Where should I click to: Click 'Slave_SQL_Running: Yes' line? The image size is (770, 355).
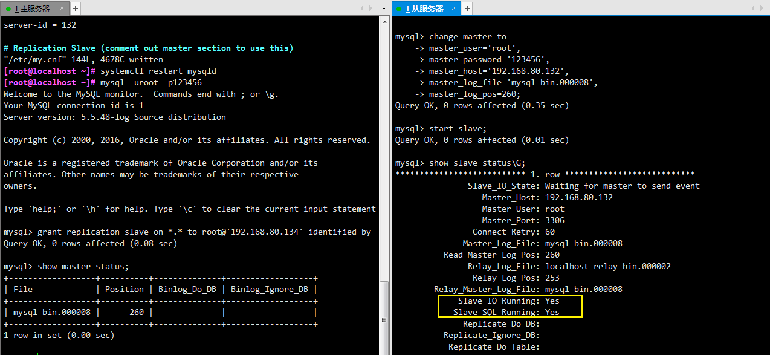click(x=506, y=312)
